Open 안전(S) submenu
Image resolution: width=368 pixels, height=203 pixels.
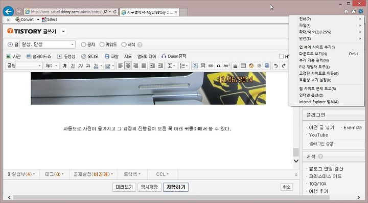click(327, 38)
